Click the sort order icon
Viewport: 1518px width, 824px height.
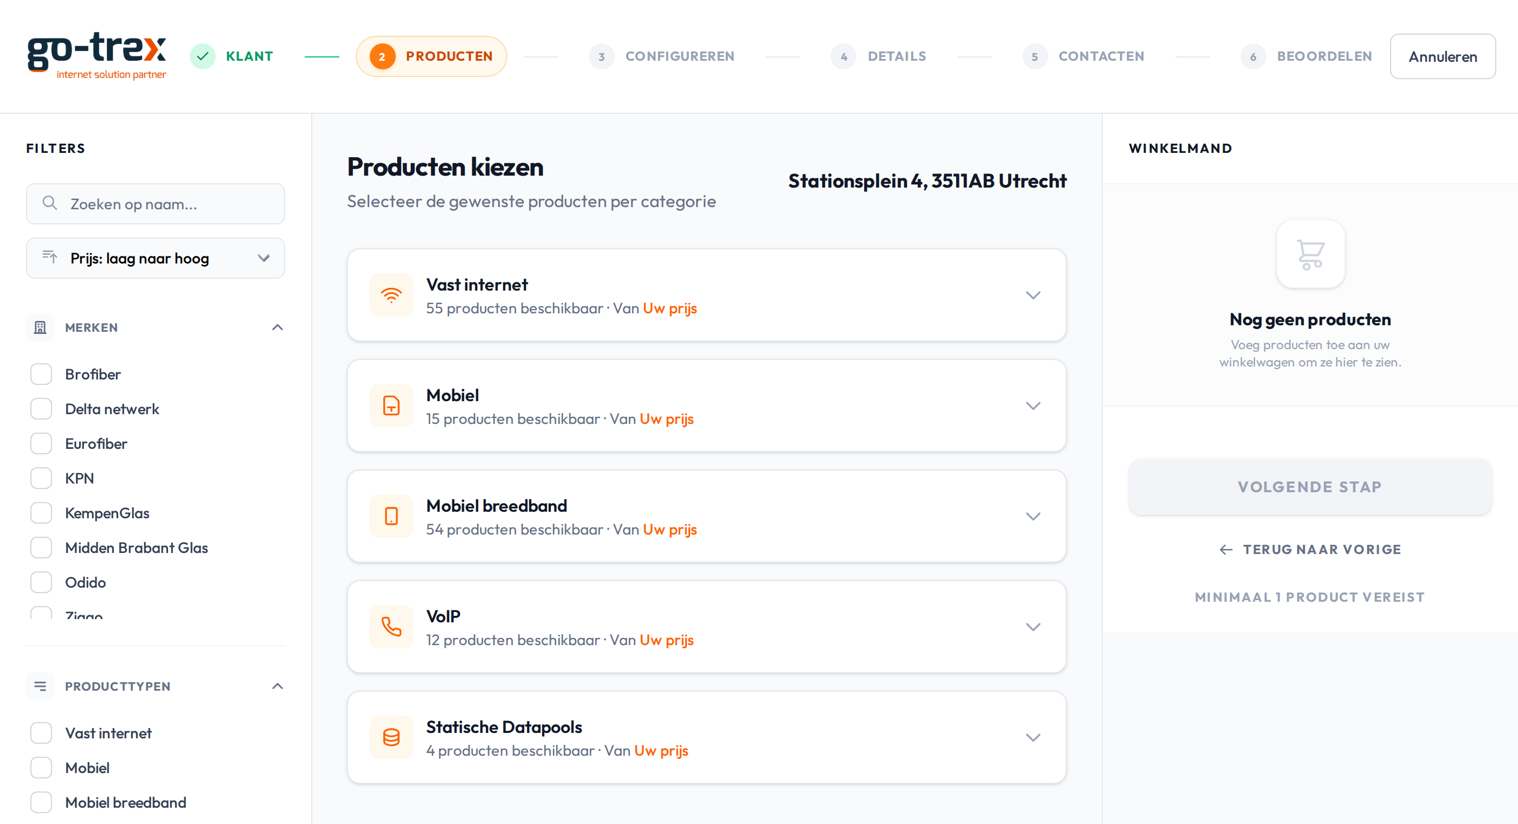pyautogui.click(x=49, y=257)
